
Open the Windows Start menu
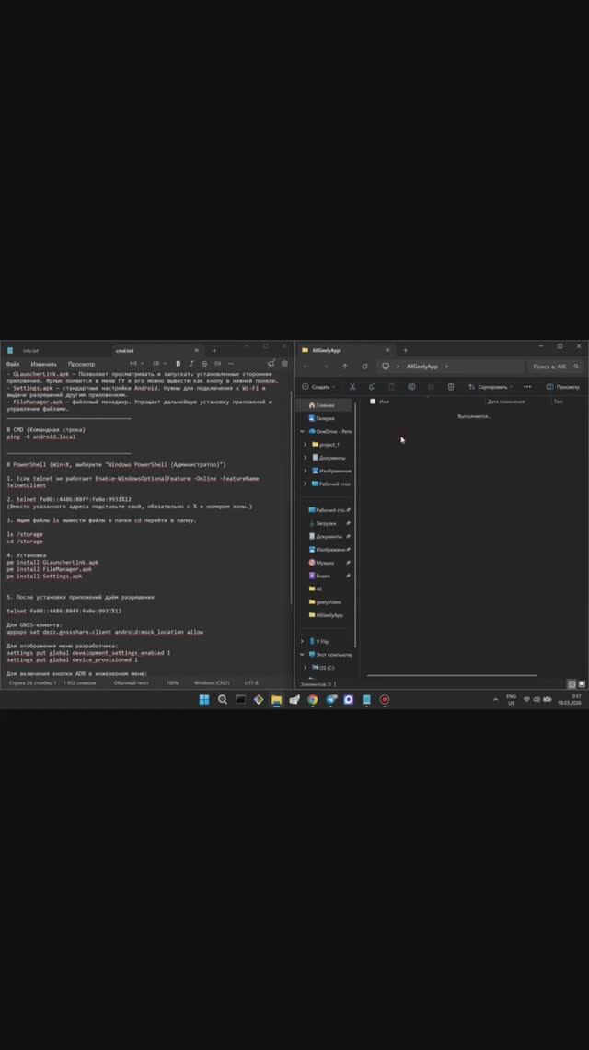[x=204, y=700]
